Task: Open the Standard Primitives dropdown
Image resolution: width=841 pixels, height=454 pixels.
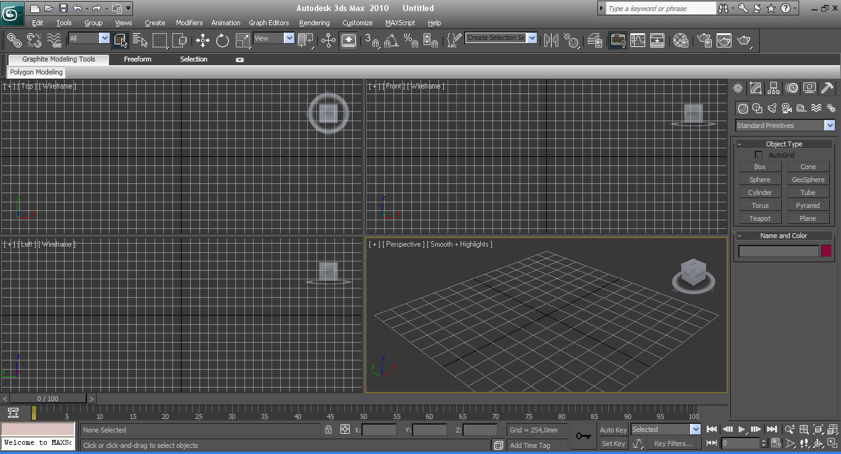Action: pos(830,125)
